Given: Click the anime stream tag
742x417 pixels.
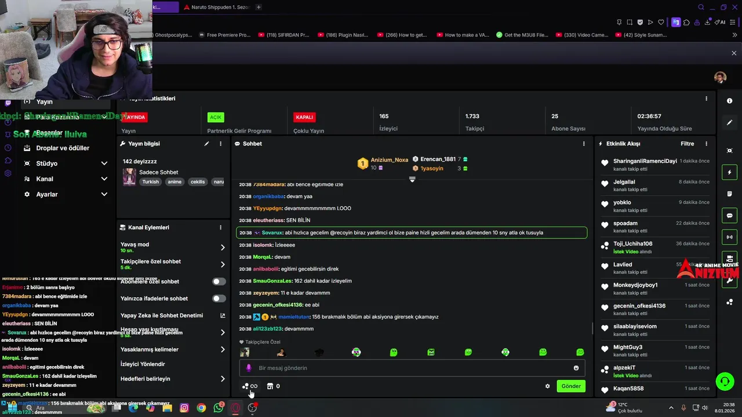Looking at the screenshot, I should click(174, 182).
